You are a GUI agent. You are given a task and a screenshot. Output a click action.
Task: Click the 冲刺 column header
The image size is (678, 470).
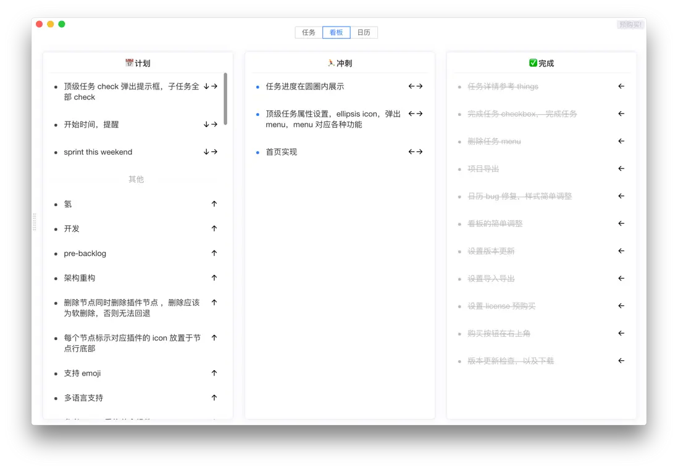coord(340,63)
